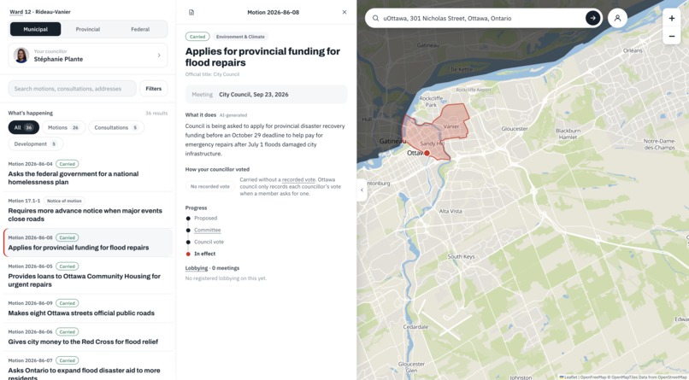
Task: Open motion on provincial funding for flood repairs
Action: pos(88,243)
